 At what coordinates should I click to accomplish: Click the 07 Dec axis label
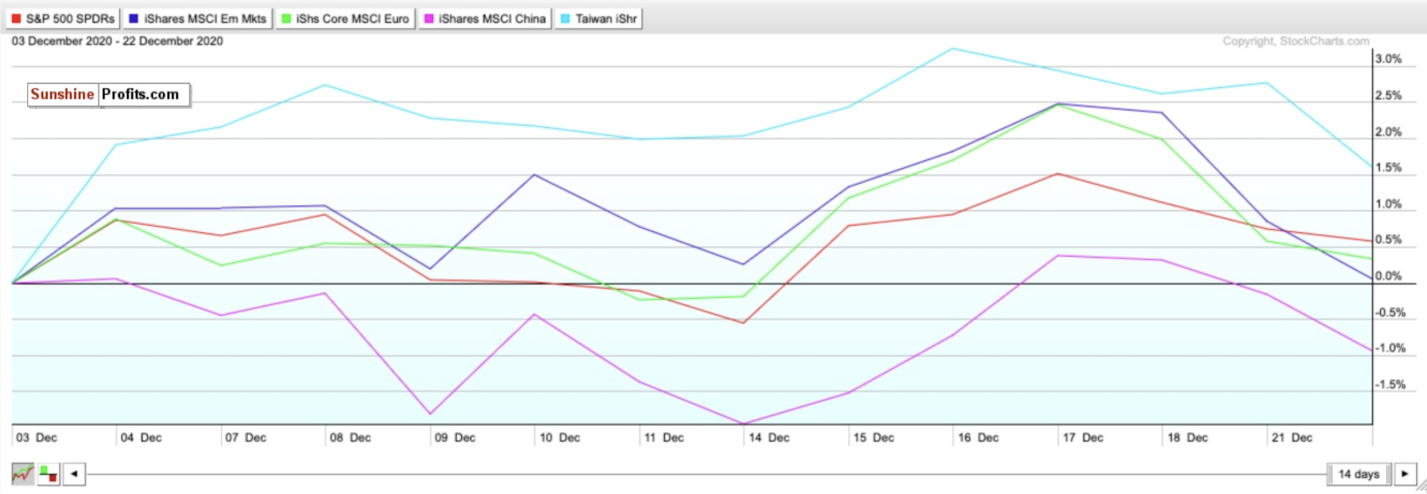pyautogui.click(x=245, y=438)
